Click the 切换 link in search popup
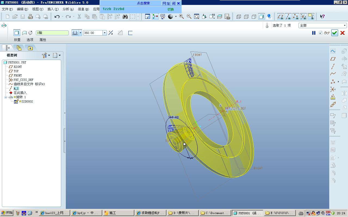Screen dimensions: 348x217 [170, 9]
